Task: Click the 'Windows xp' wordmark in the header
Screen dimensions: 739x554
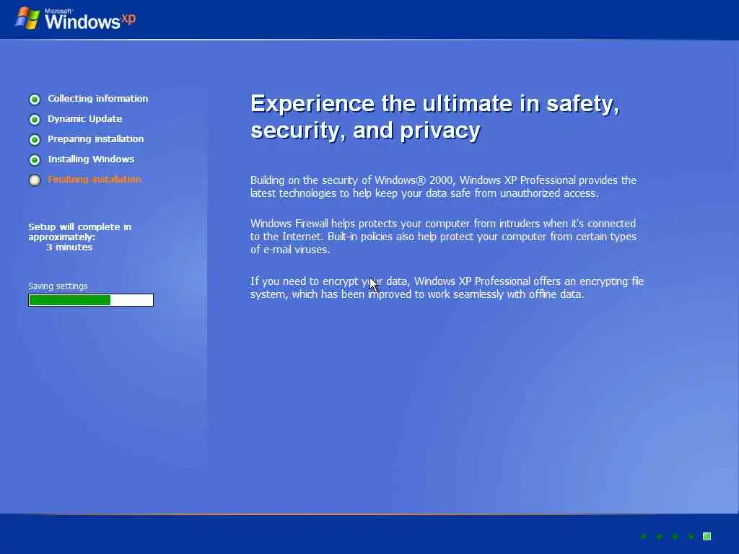Action: click(x=90, y=19)
